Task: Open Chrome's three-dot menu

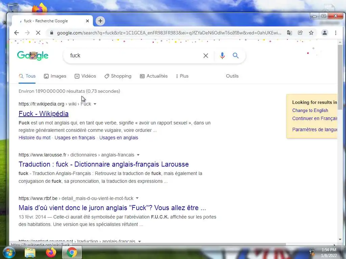Action: coord(336,33)
